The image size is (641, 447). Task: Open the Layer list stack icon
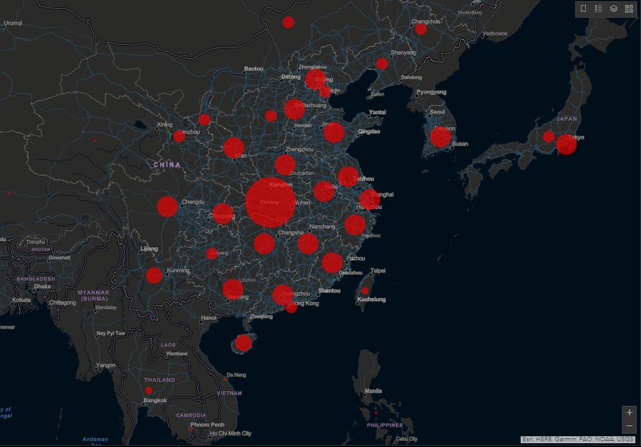pos(614,9)
